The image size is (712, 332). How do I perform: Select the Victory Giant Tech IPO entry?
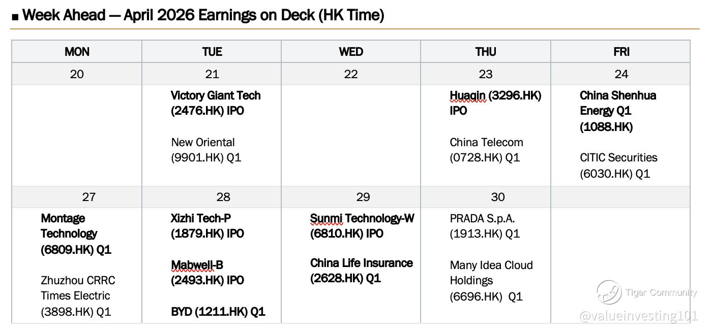[x=216, y=103]
